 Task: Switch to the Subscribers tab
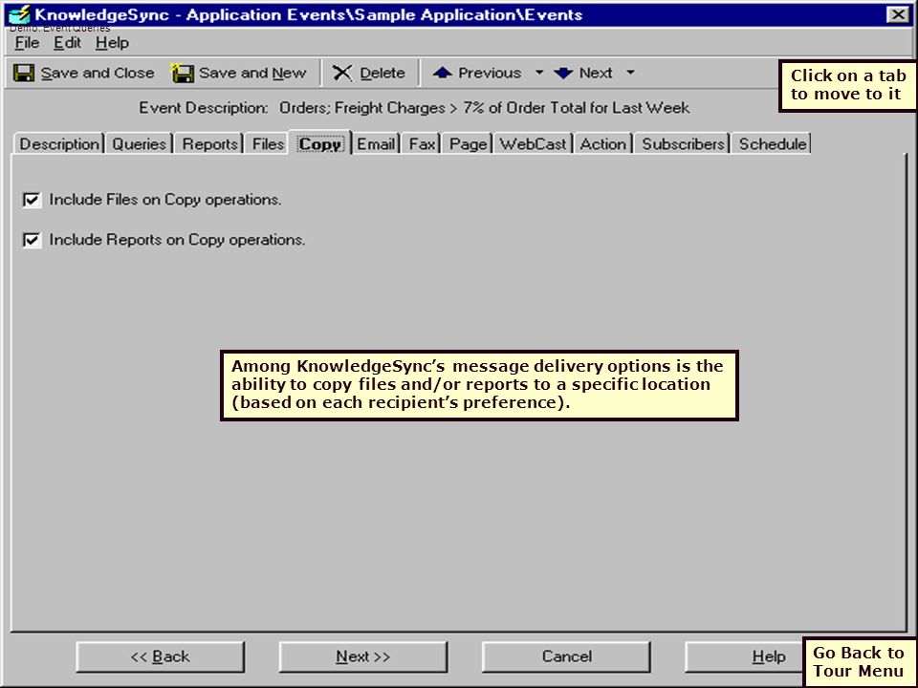coord(683,144)
